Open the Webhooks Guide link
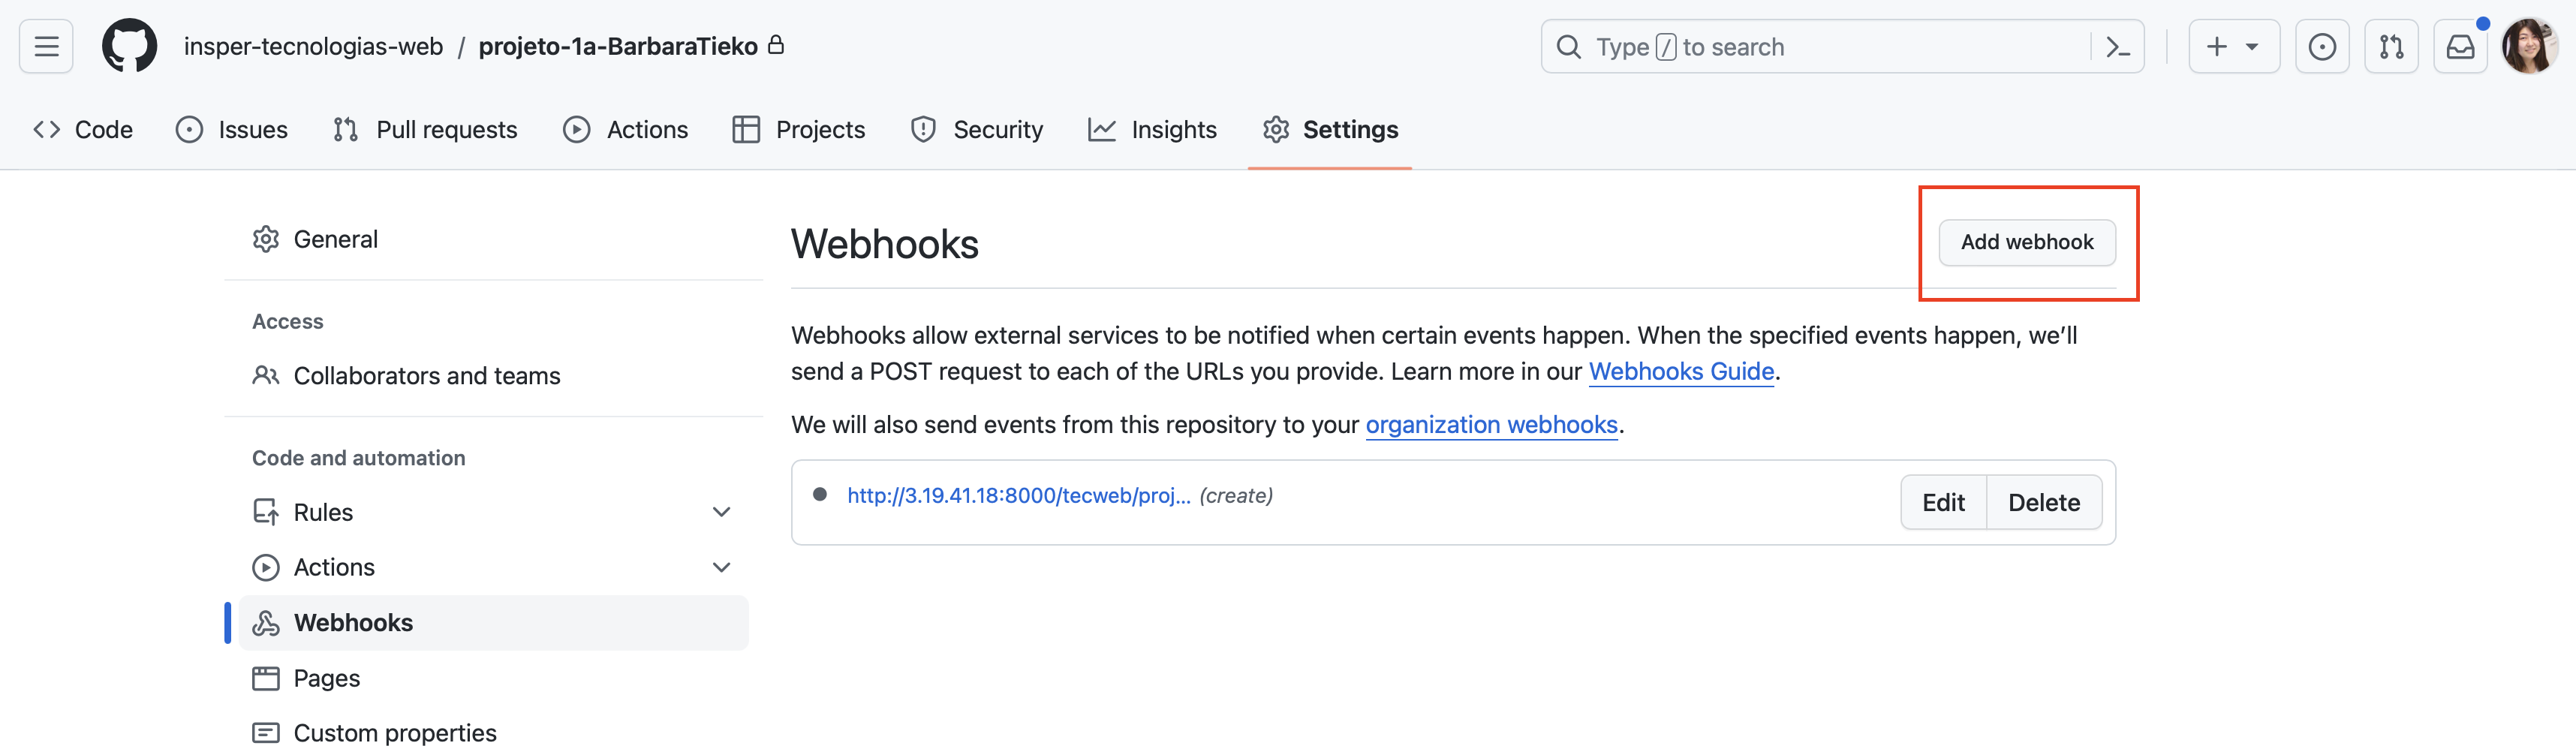 [1680, 372]
